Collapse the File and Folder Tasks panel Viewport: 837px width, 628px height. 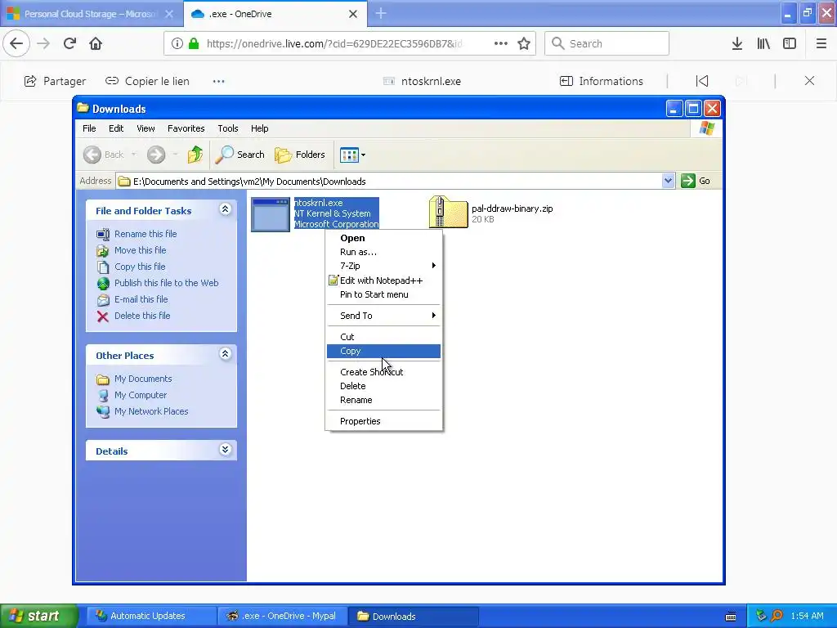(x=226, y=209)
